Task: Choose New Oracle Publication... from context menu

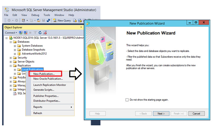Action: coord(48,79)
